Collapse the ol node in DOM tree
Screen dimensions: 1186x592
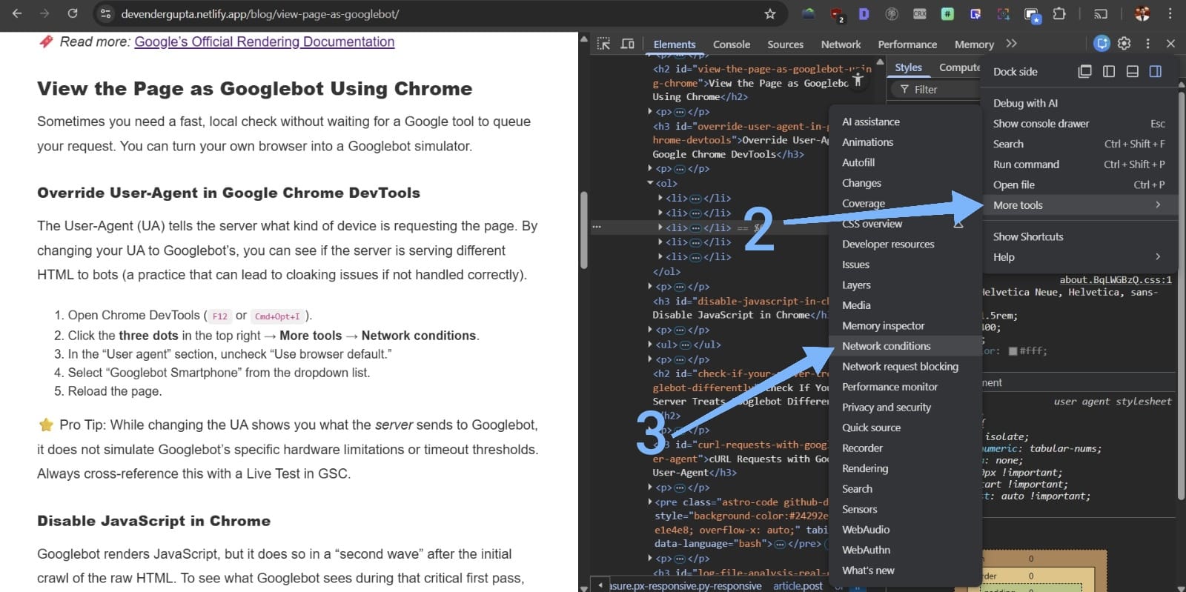[x=650, y=183]
